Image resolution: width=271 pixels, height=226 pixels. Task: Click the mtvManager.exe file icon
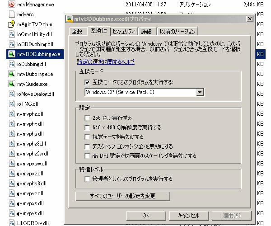point(12,4)
